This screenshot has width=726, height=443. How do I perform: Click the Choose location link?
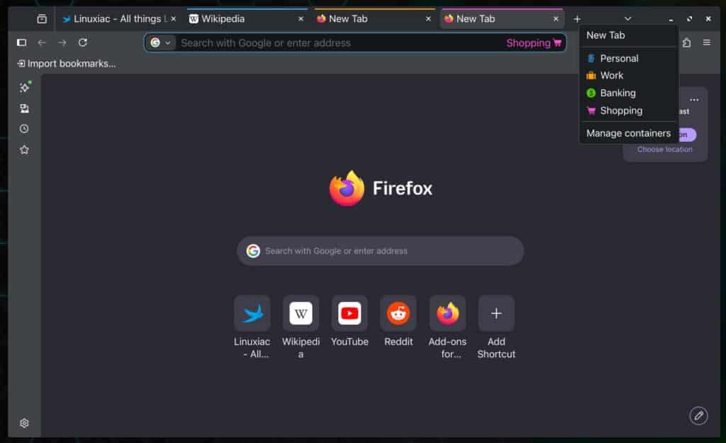tap(665, 150)
